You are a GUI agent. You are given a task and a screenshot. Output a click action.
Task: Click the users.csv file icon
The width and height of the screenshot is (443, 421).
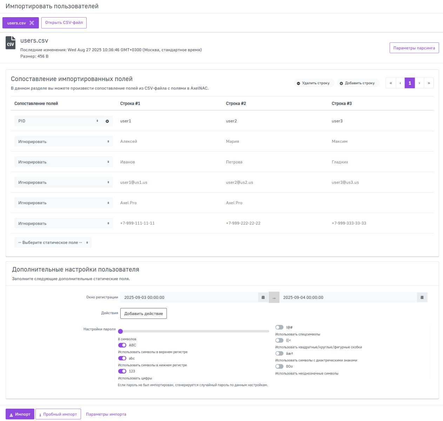(11, 43)
